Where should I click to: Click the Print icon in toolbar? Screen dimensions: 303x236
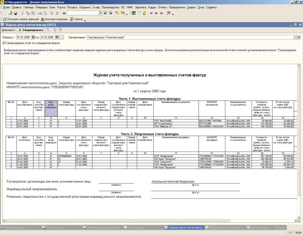(x=39, y=13)
